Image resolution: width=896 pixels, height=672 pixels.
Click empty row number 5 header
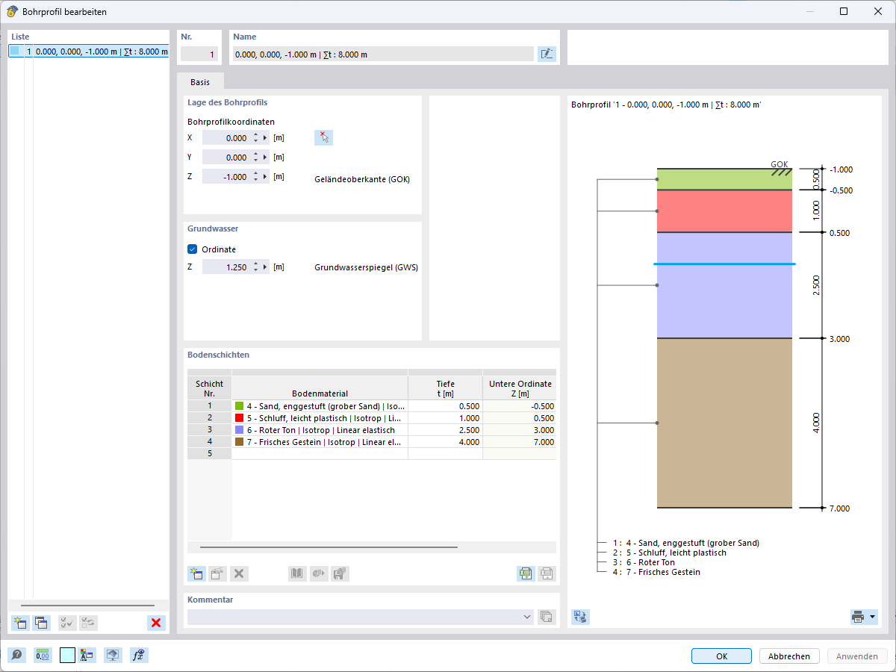tap(209, 454)
